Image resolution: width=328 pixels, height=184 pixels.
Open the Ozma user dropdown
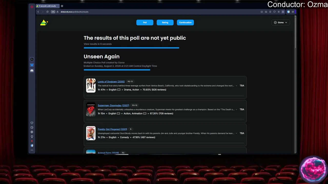point(281,22)
